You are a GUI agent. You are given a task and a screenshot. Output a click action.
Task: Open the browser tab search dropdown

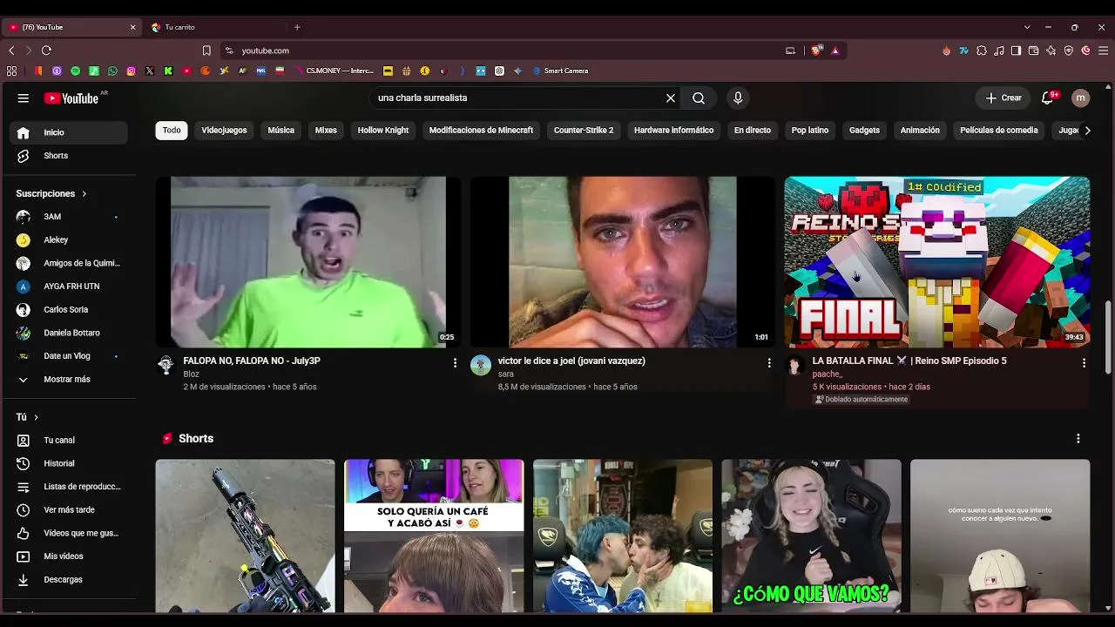click(x=1027, y=27)
